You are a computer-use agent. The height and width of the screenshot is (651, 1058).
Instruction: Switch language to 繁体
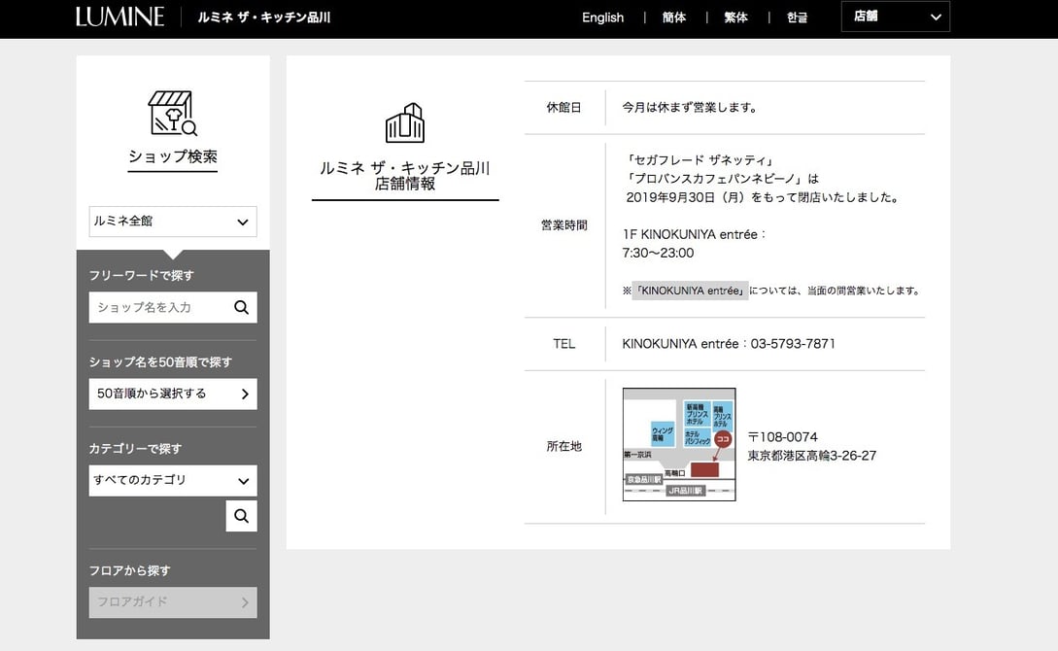(735, 17)
